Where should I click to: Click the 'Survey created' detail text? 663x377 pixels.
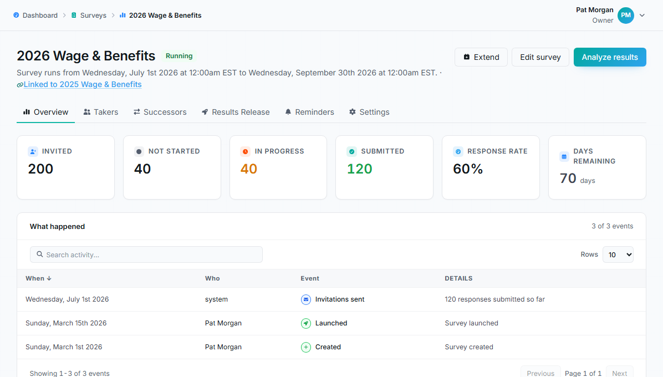pyautogui.click(x=469, y=347)
